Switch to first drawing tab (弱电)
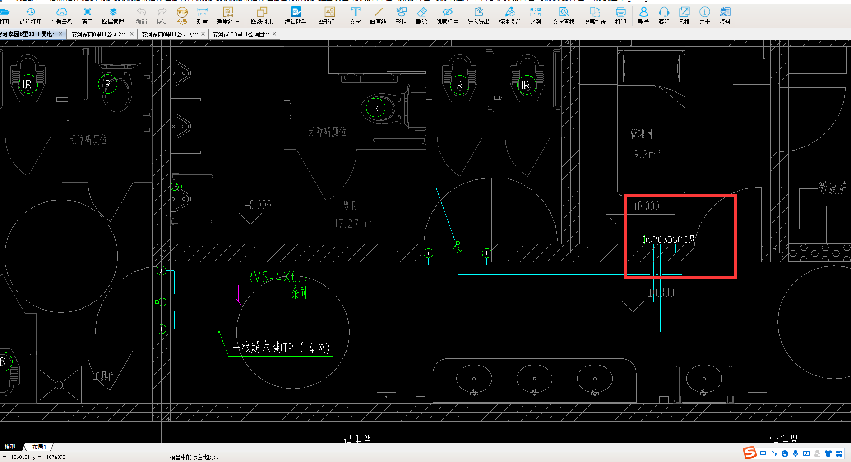Image resolution: width=851 pixels, height=462 pixels. pyautogui.click(x=28, y=34)
